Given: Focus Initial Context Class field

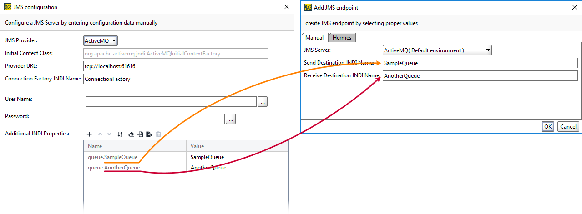Looking at the screenshot, I should pyautogui.click(x=176, y=53).
